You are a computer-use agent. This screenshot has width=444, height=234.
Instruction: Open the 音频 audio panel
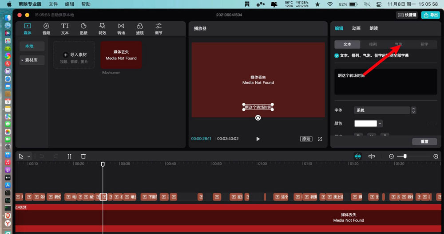46,29
